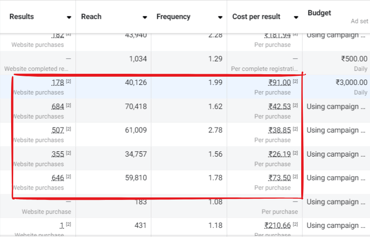Expand the Frequency column dropdown arrow

click(x=220, y=17)
